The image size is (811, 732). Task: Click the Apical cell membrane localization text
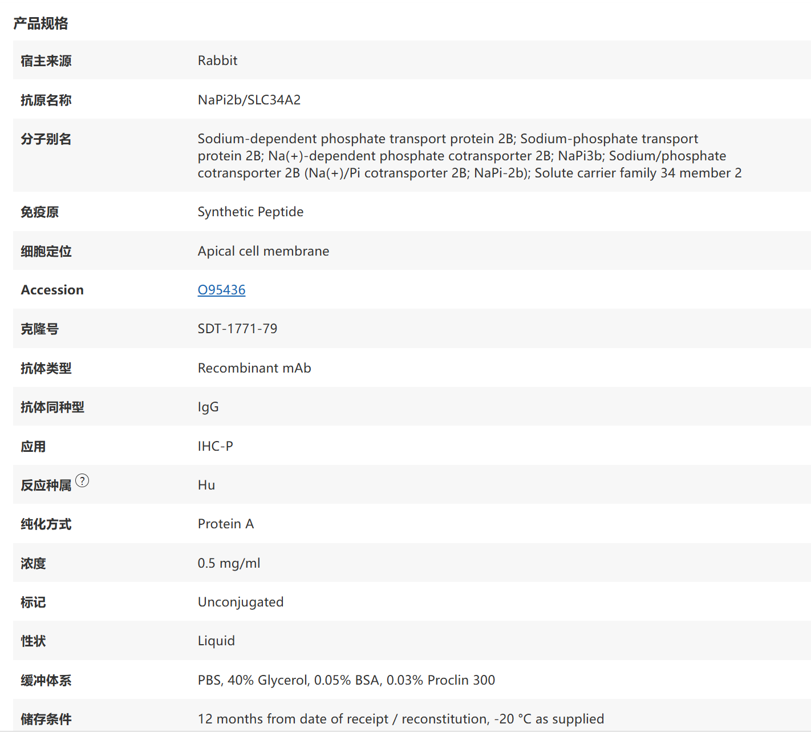click(263, 251)
